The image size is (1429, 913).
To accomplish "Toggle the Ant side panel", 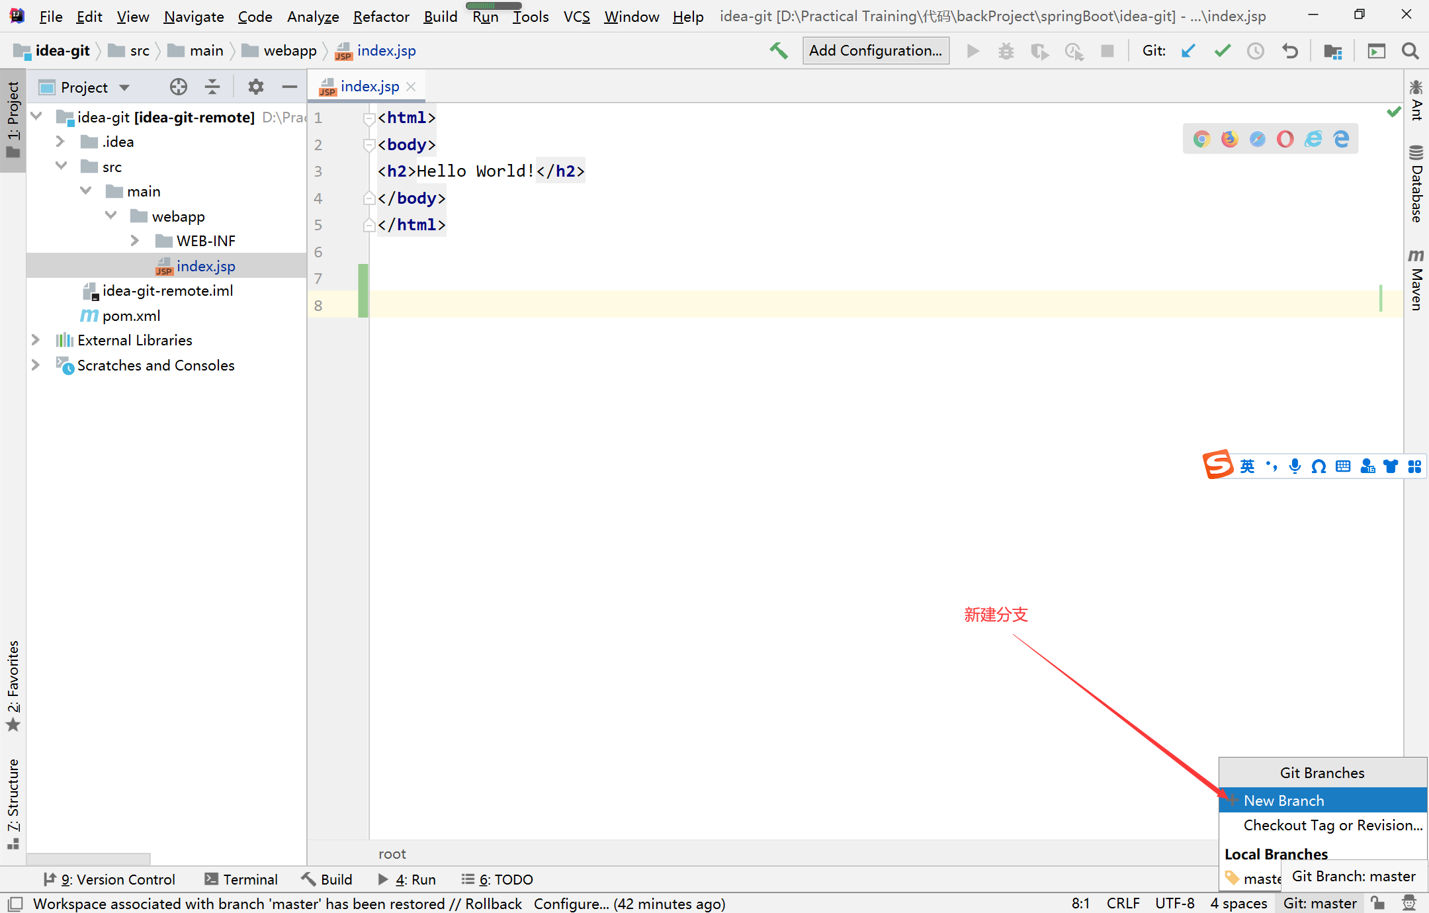I will (x=1416, y=100).
